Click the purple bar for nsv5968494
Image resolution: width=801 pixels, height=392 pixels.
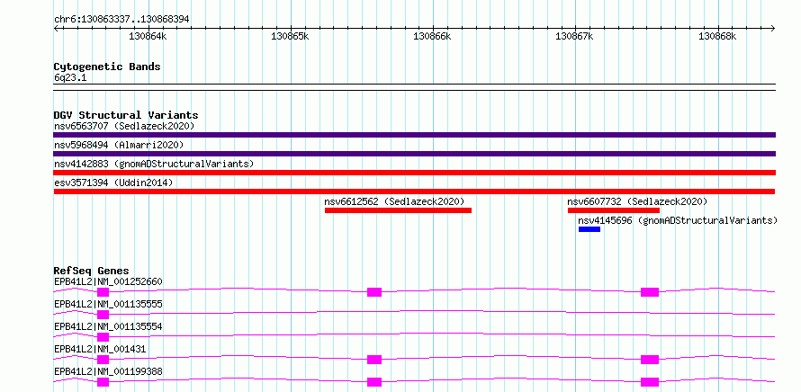click(414, 154)
